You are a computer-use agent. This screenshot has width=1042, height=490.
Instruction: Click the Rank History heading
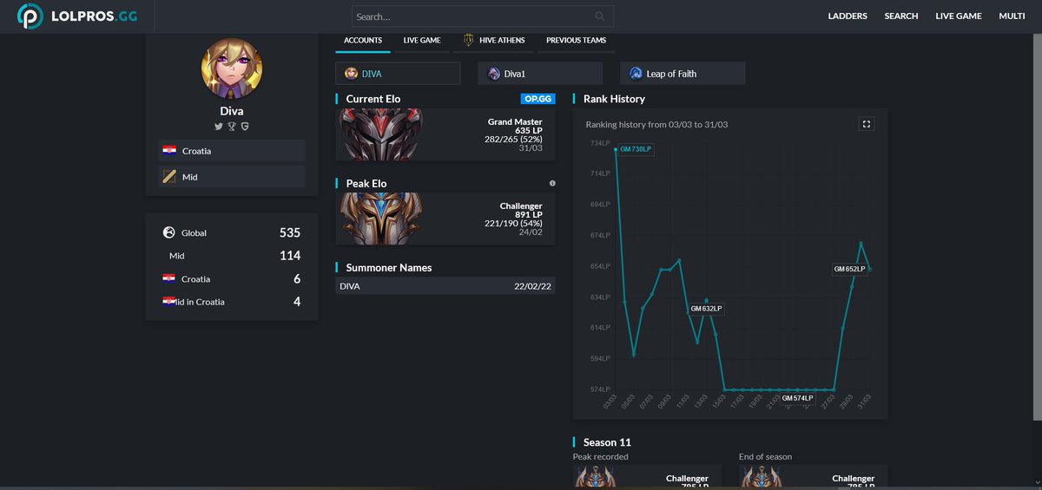coord(614,99)
